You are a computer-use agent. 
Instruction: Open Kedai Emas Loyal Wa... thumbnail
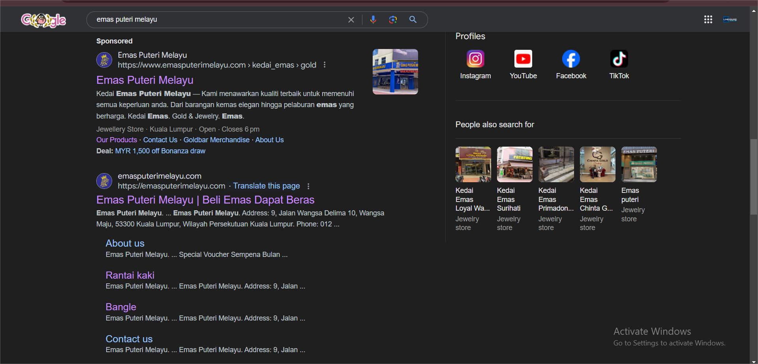tap(473, 164)
